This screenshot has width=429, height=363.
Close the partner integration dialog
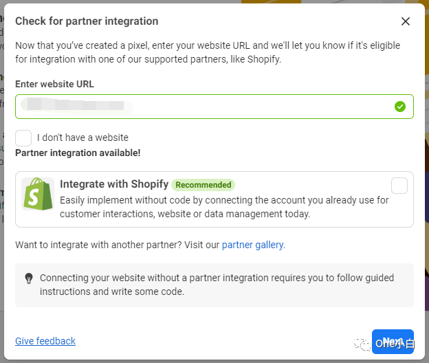[405, 21]
